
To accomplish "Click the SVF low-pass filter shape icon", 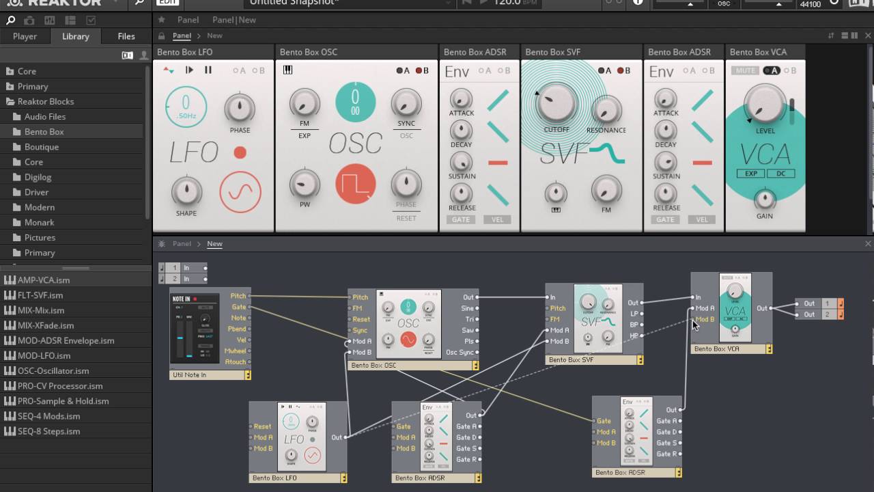I will coord(606,154).
